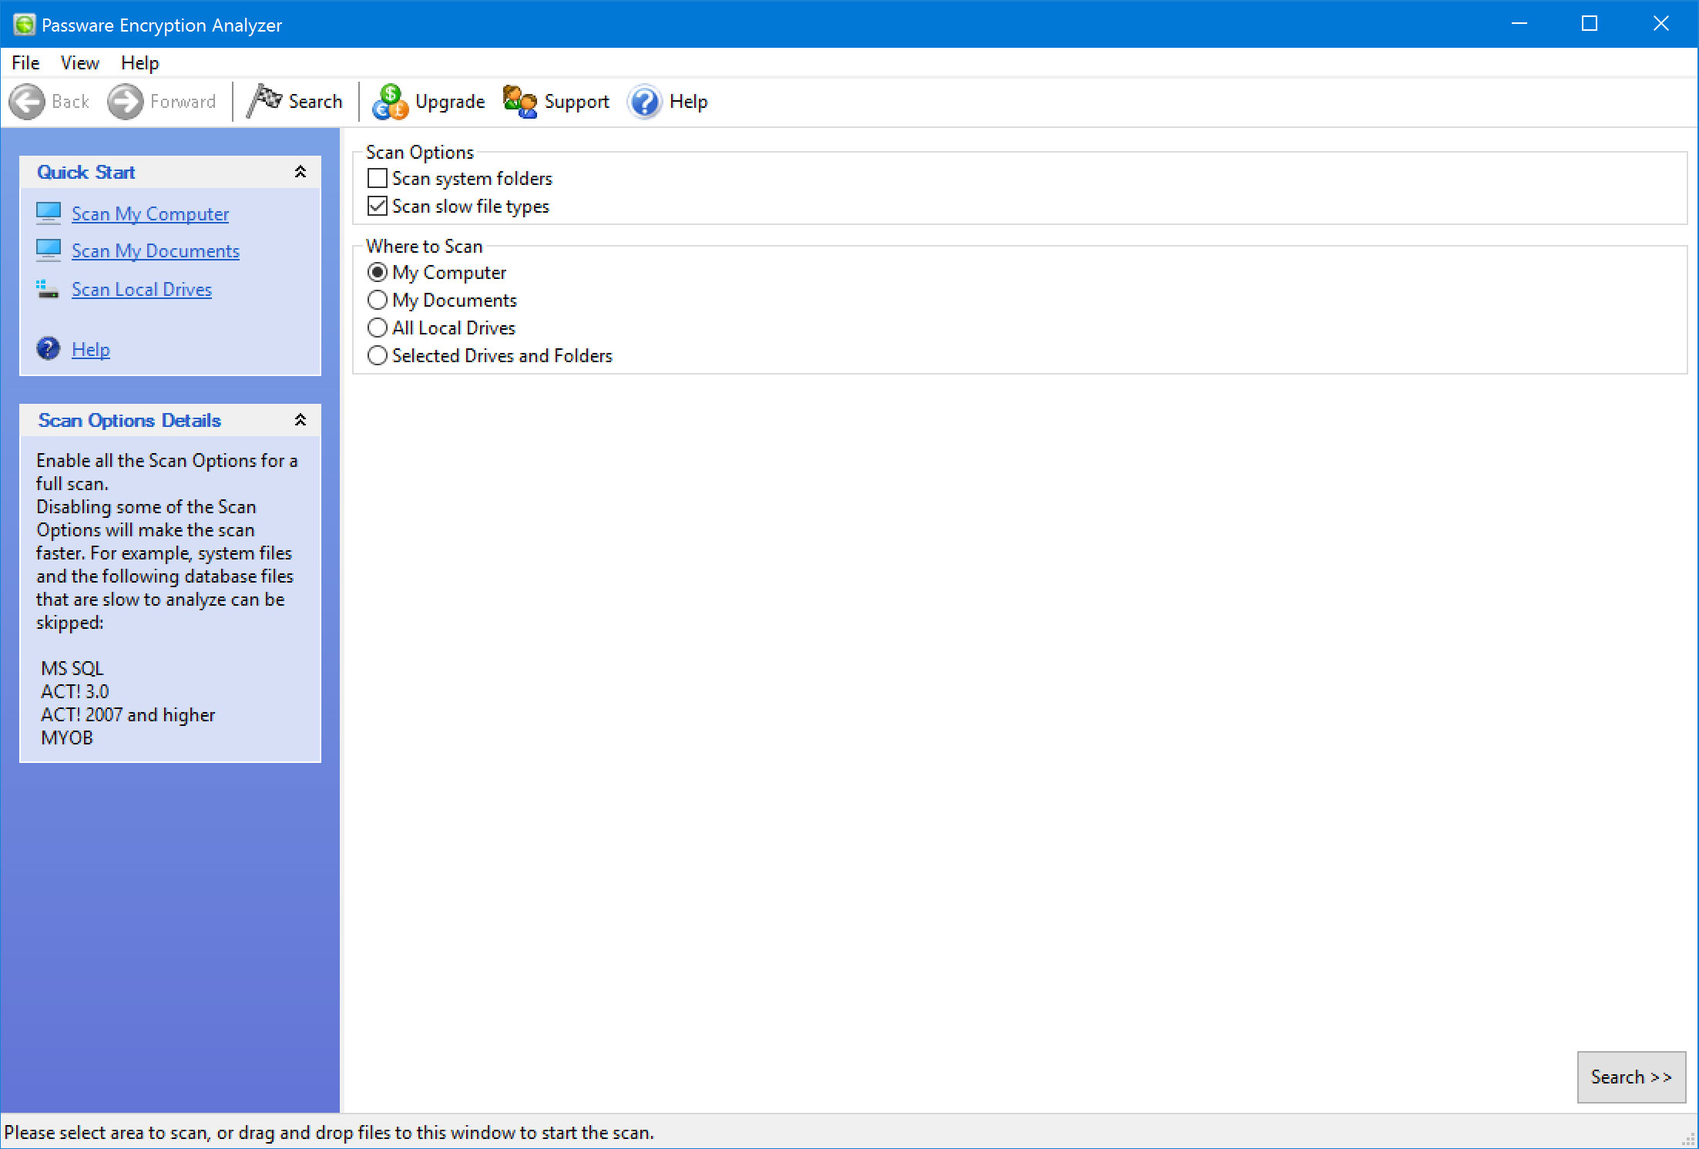Open Upgrade via the dollar coin icon
Image resolution: width=1699 pixels, height=1149 pixels.
pos(389,101)
